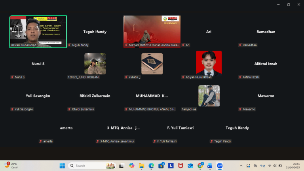This screenshot has width=304, height=171.
Task: Open the weather widget showing 22°C
Action: point(12,165)
